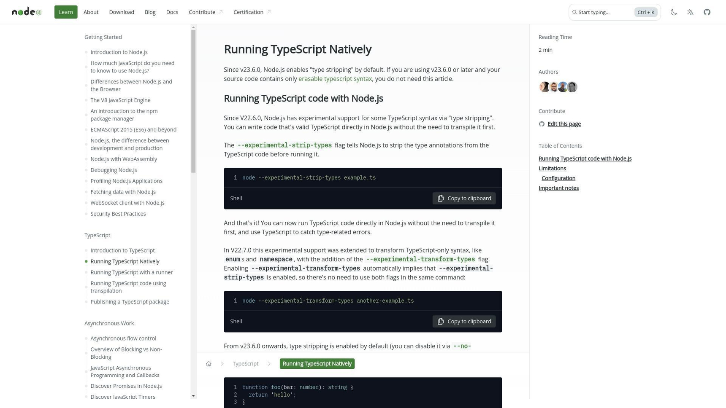This screenshot has width=726, height=408.
Task: Open the Certification external link
Action: tap(252, 12)
